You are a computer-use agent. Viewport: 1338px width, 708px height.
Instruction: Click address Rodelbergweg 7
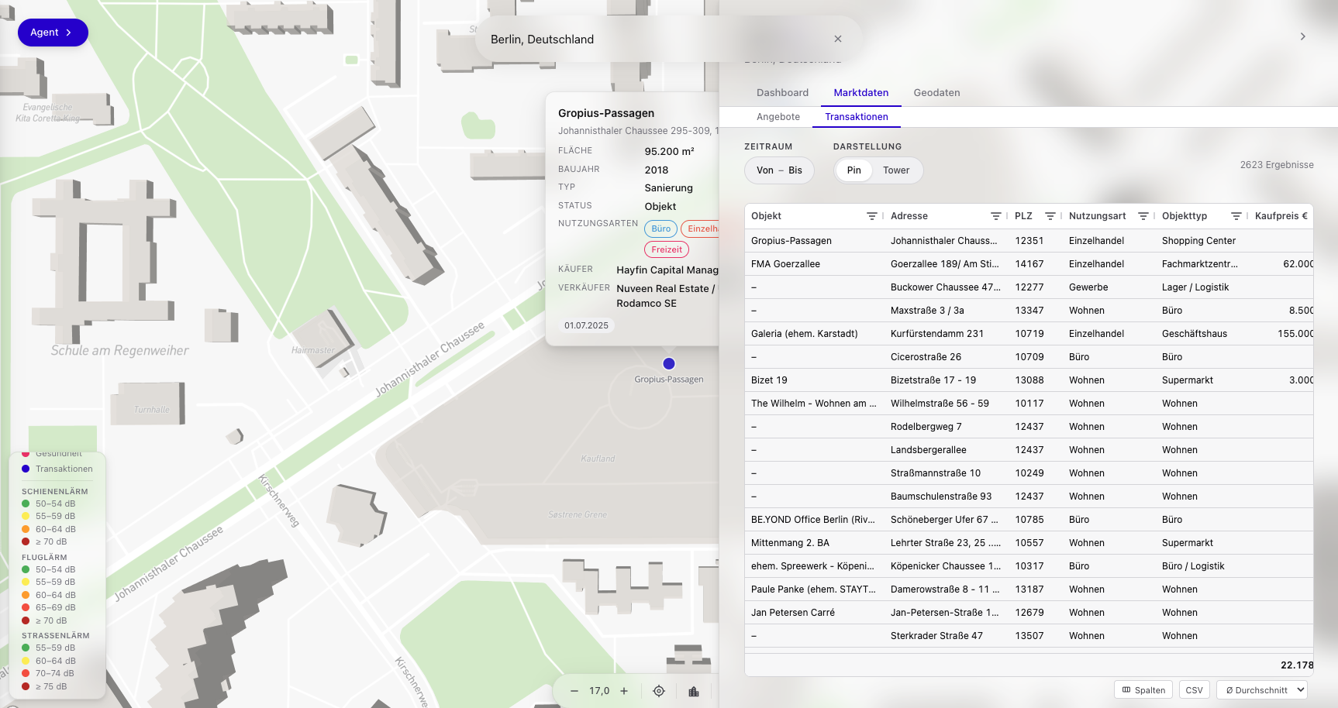(x=926, y=427)
